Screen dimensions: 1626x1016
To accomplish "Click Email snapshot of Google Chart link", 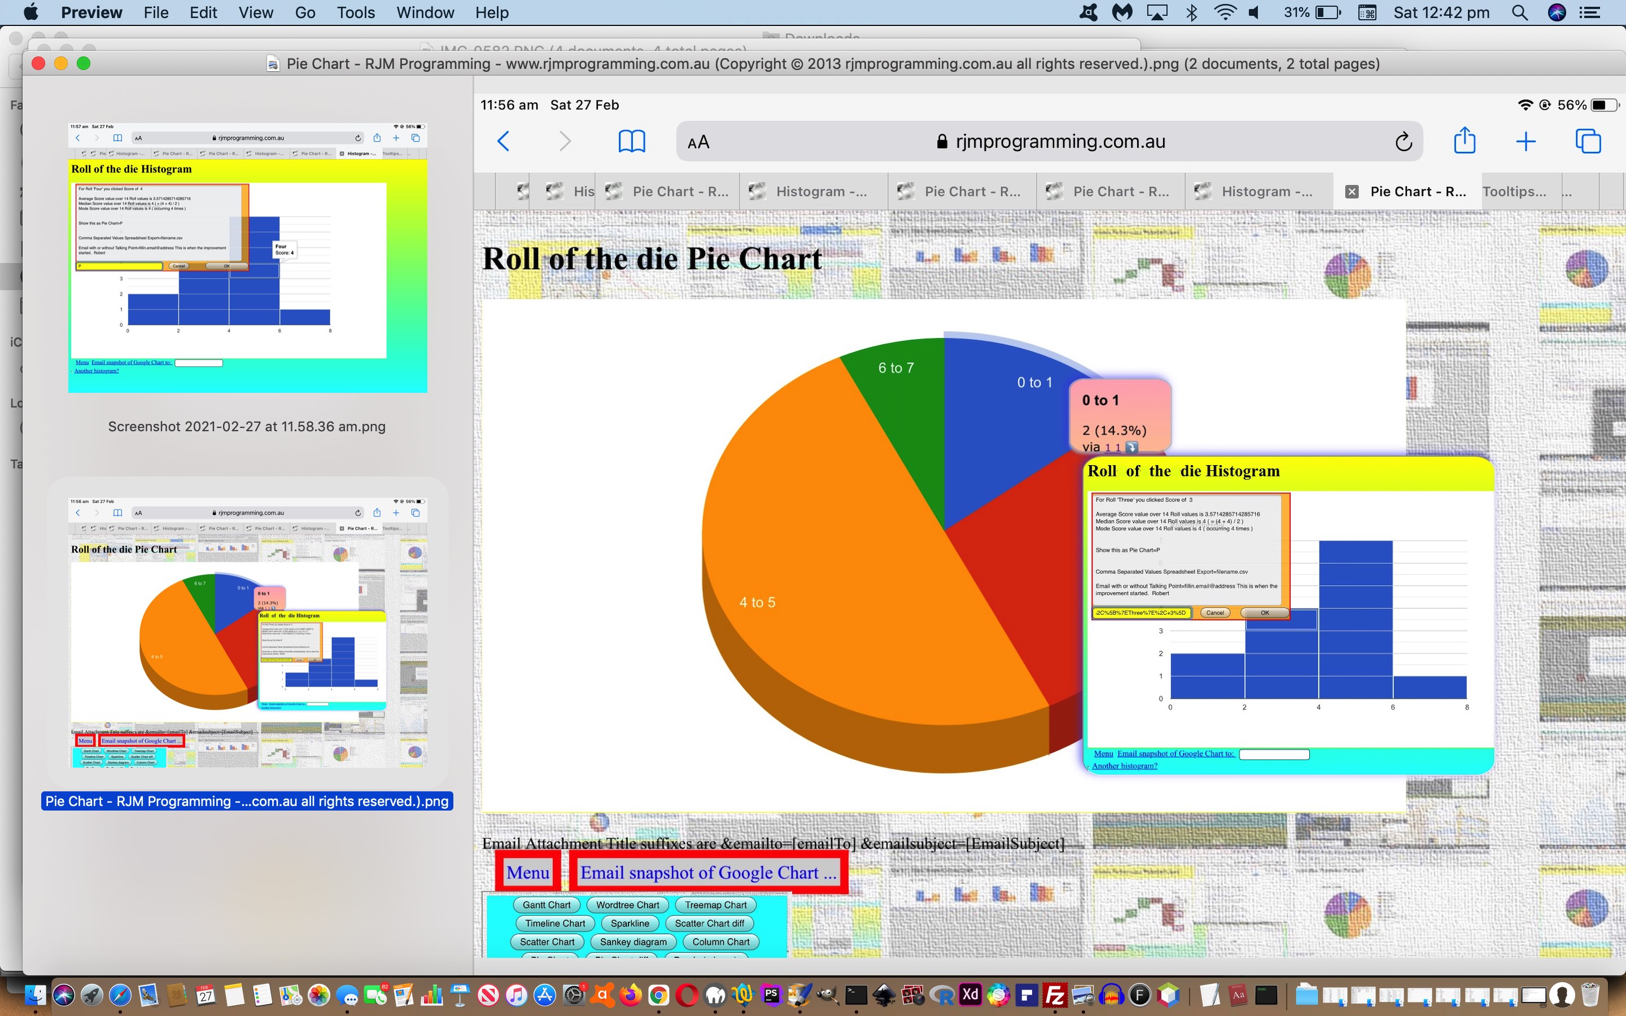I will click(708, 872).
